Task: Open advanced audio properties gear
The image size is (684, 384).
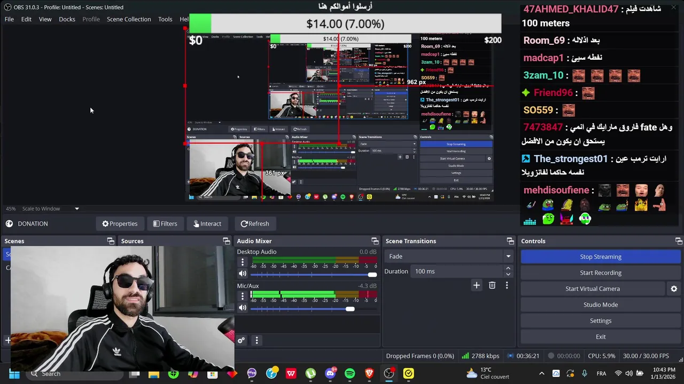Action: [x=242, y=340]
